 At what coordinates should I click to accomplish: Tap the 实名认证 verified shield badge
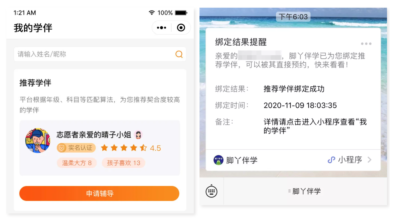pos(76,148)
